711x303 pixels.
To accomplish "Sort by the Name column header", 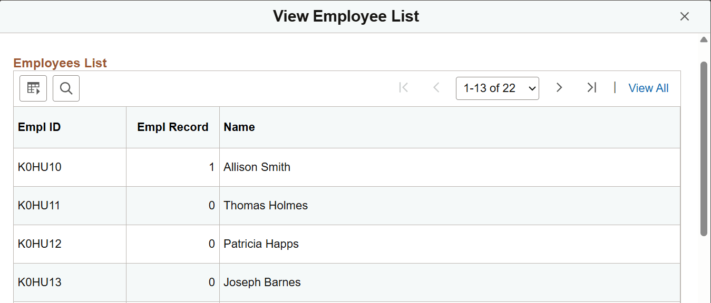I will point(239,127).
